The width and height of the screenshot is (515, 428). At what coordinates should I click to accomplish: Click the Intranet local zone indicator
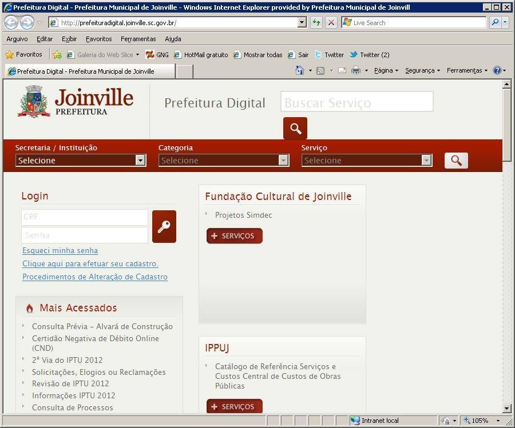click(375, 421)
